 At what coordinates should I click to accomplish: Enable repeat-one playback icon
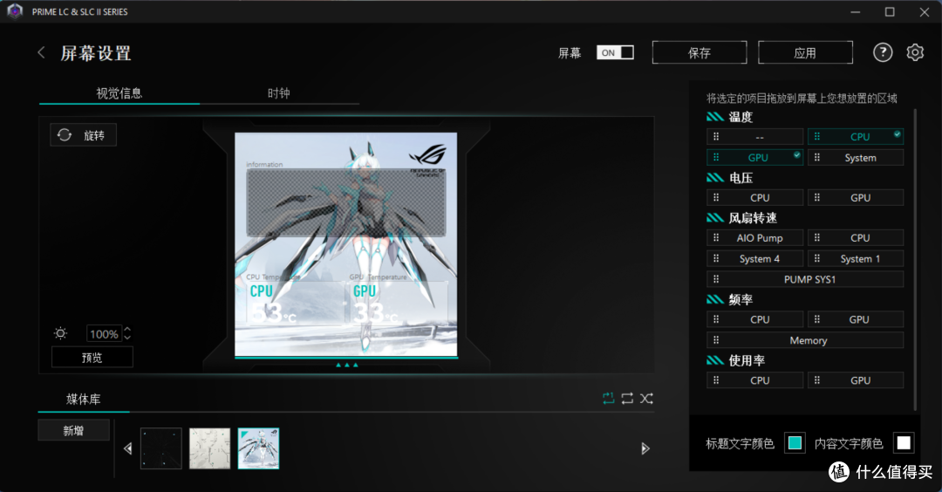(609, 399)
